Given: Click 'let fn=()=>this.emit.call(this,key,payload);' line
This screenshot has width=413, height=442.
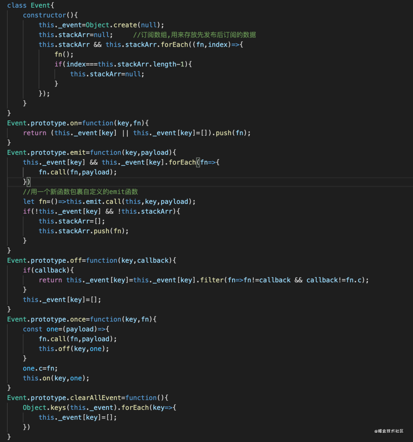Looking at the screenshot, I should click(109, 201).
